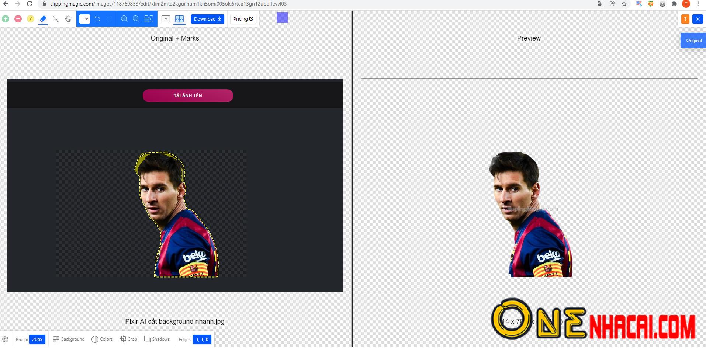Select the red Remove marker tool
This screenshot has height=348, width=706.
[18, 19]
